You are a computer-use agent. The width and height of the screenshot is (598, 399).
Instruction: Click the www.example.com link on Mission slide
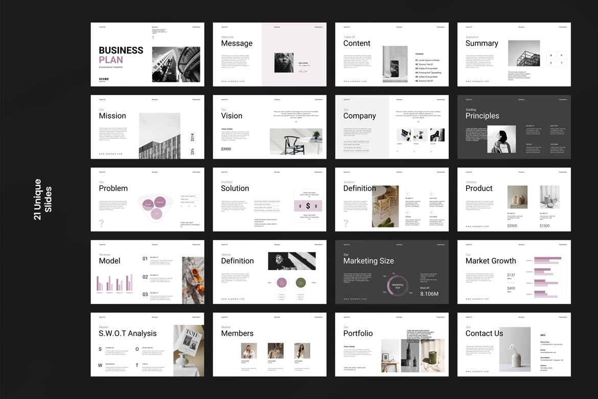pyautogui.click(x=111, y=153)
